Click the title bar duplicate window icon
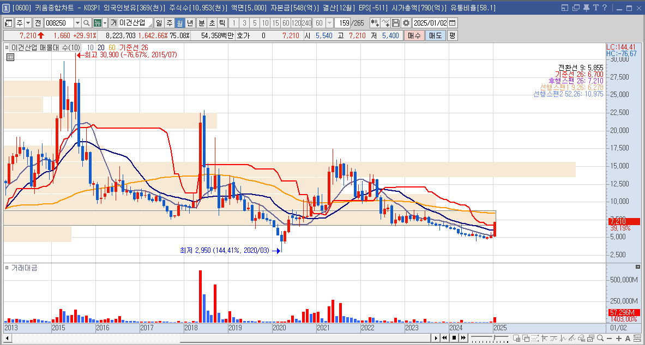The height and width of the screenshot is (345, 645). [x=576, y=8]
